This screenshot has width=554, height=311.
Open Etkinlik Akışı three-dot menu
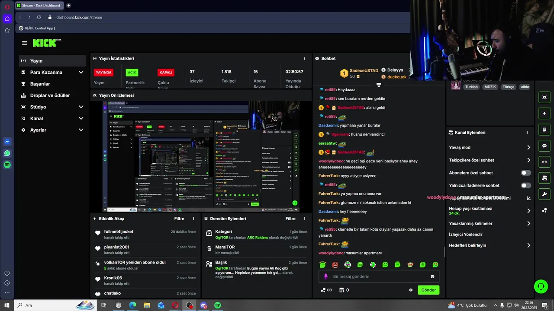[193, 219]
